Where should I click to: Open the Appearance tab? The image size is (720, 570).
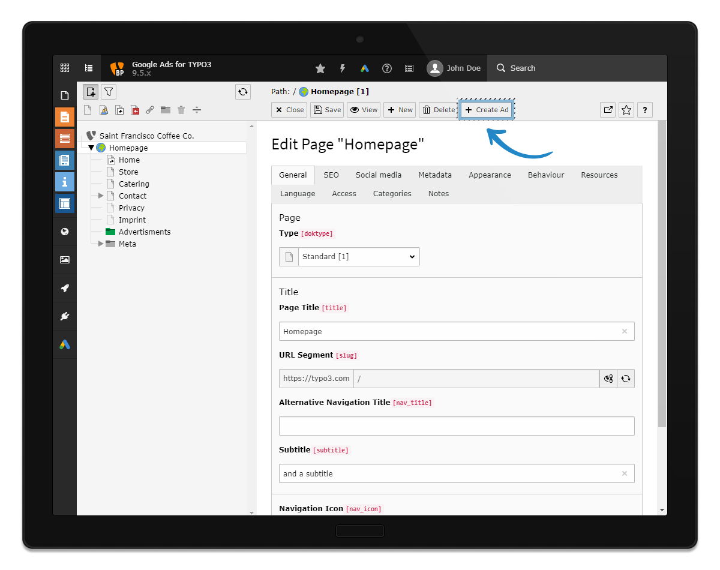[490, 175]
